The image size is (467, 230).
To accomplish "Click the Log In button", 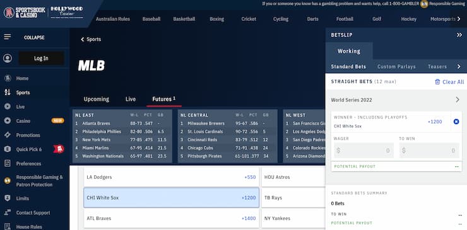I will pyautogui.click(x=41, y=59).
